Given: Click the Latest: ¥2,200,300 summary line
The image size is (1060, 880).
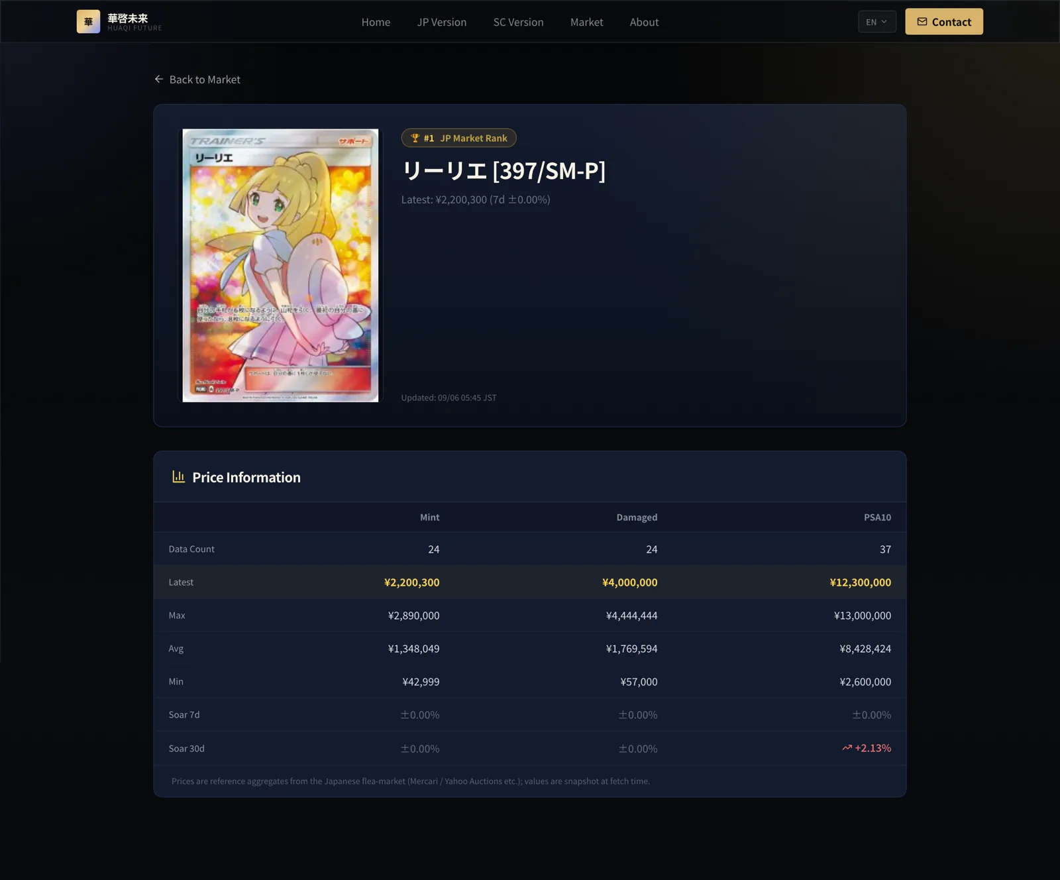Looking at the screenshot, I should (476, 199).
